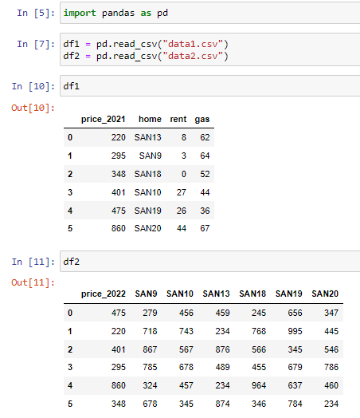The height and width of the screenshot is (418, 360).
Task: Click gas value 36 in df1
Action: coord(205,211)
